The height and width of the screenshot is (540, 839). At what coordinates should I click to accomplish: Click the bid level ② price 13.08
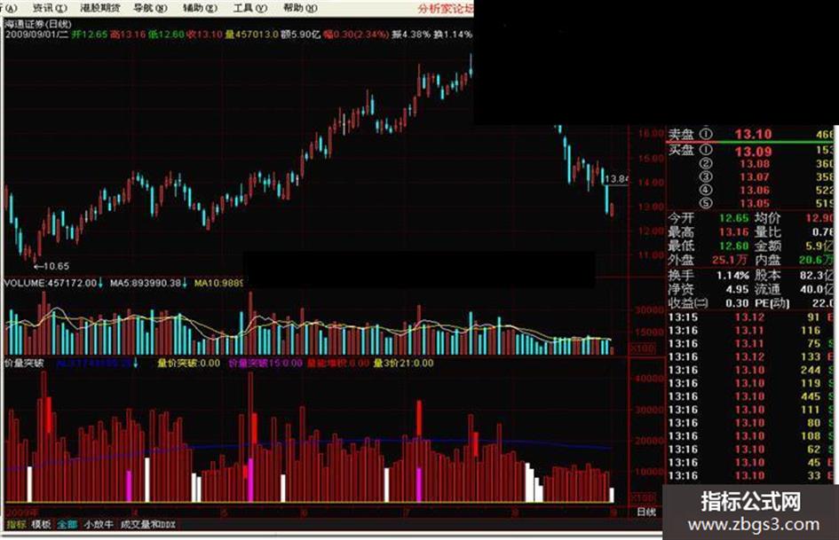[x=755, y=164]
